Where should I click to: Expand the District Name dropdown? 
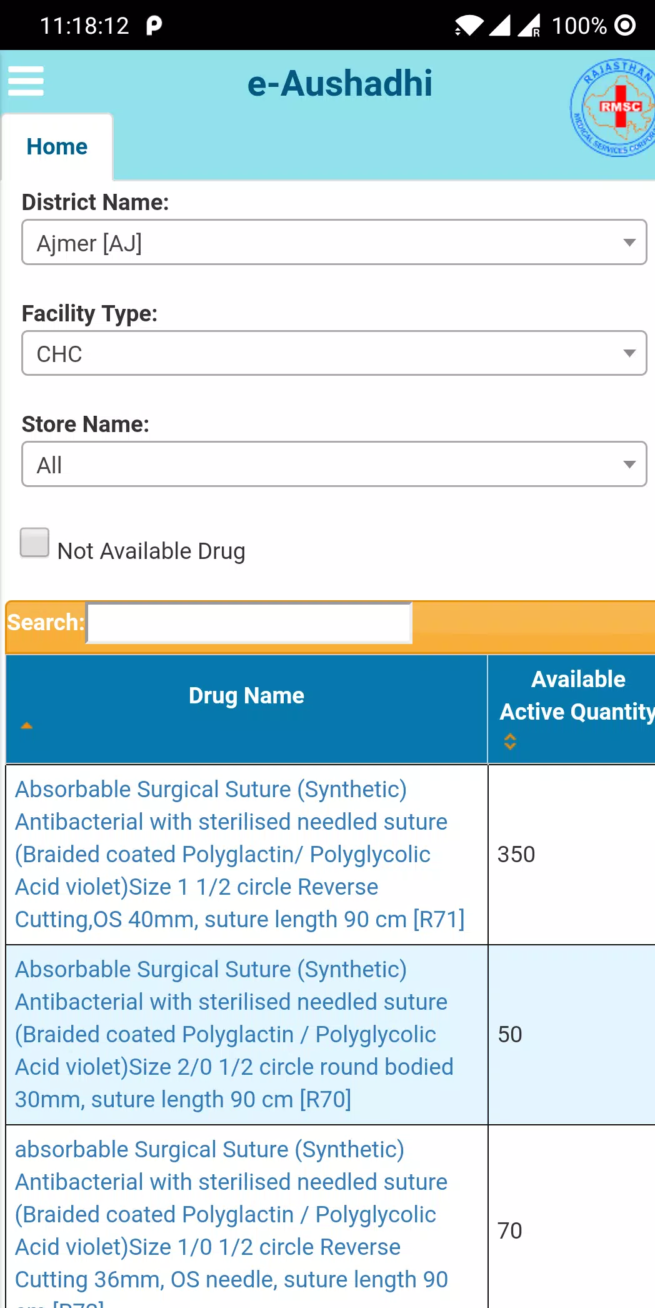[x=334, y=242]
